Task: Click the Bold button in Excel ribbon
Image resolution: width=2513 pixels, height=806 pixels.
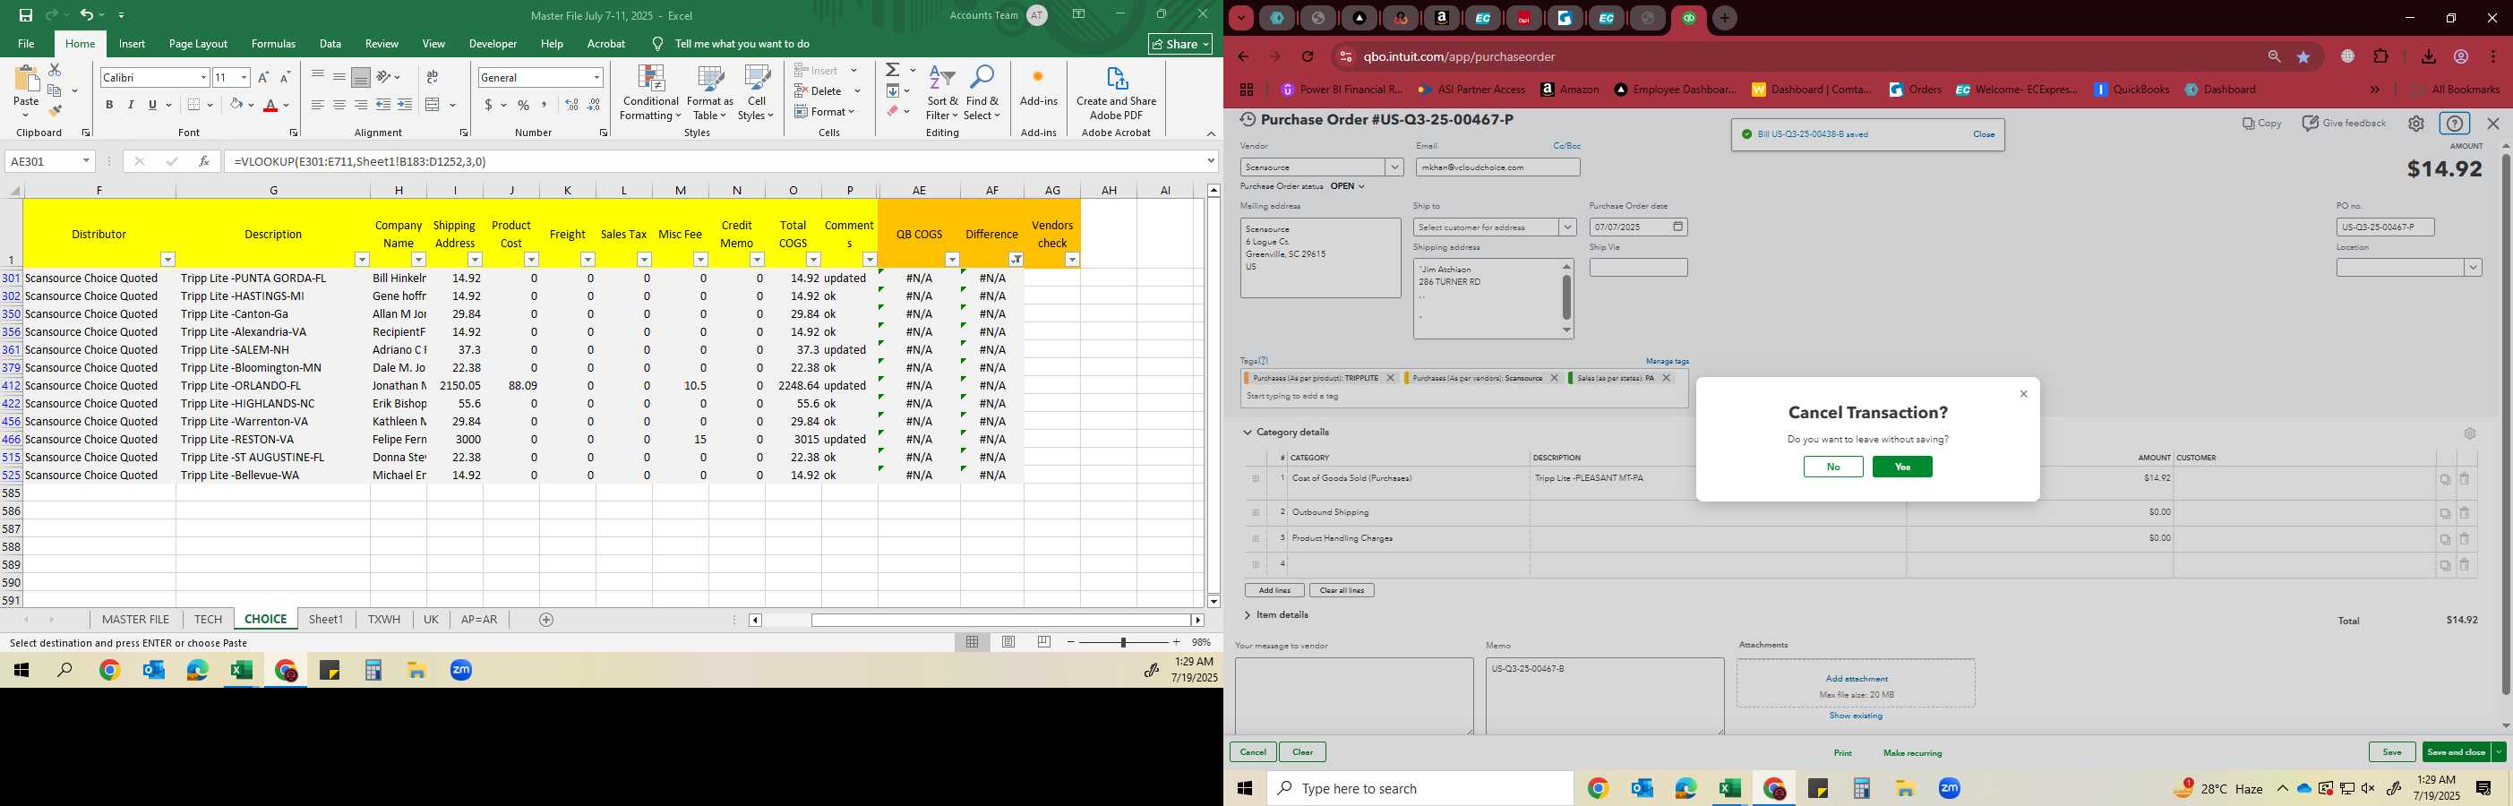Action: 109,105
